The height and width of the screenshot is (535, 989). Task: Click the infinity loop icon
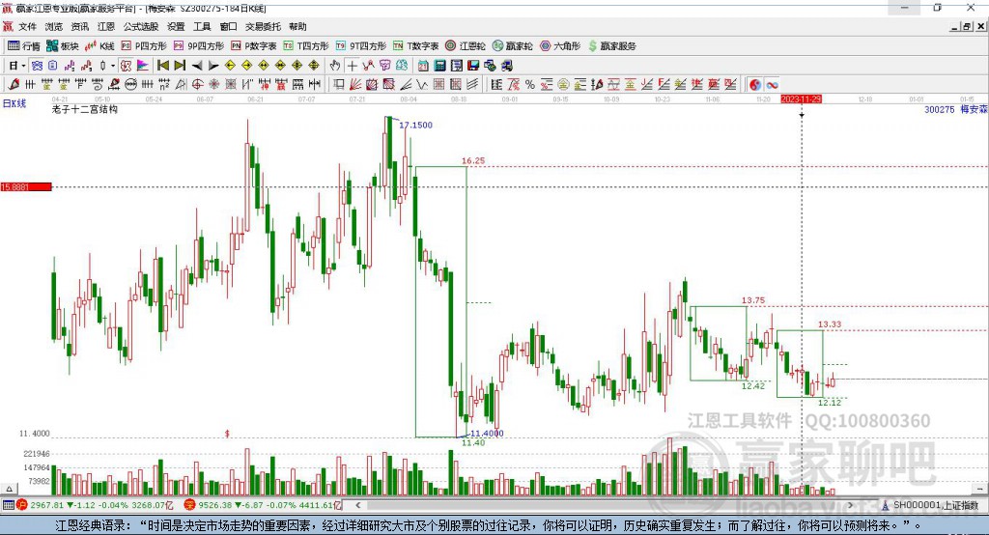pyautogui.click(x=772, y=85)
